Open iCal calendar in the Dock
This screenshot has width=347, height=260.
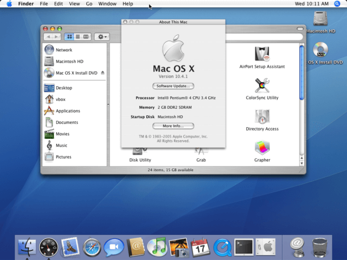200,248
